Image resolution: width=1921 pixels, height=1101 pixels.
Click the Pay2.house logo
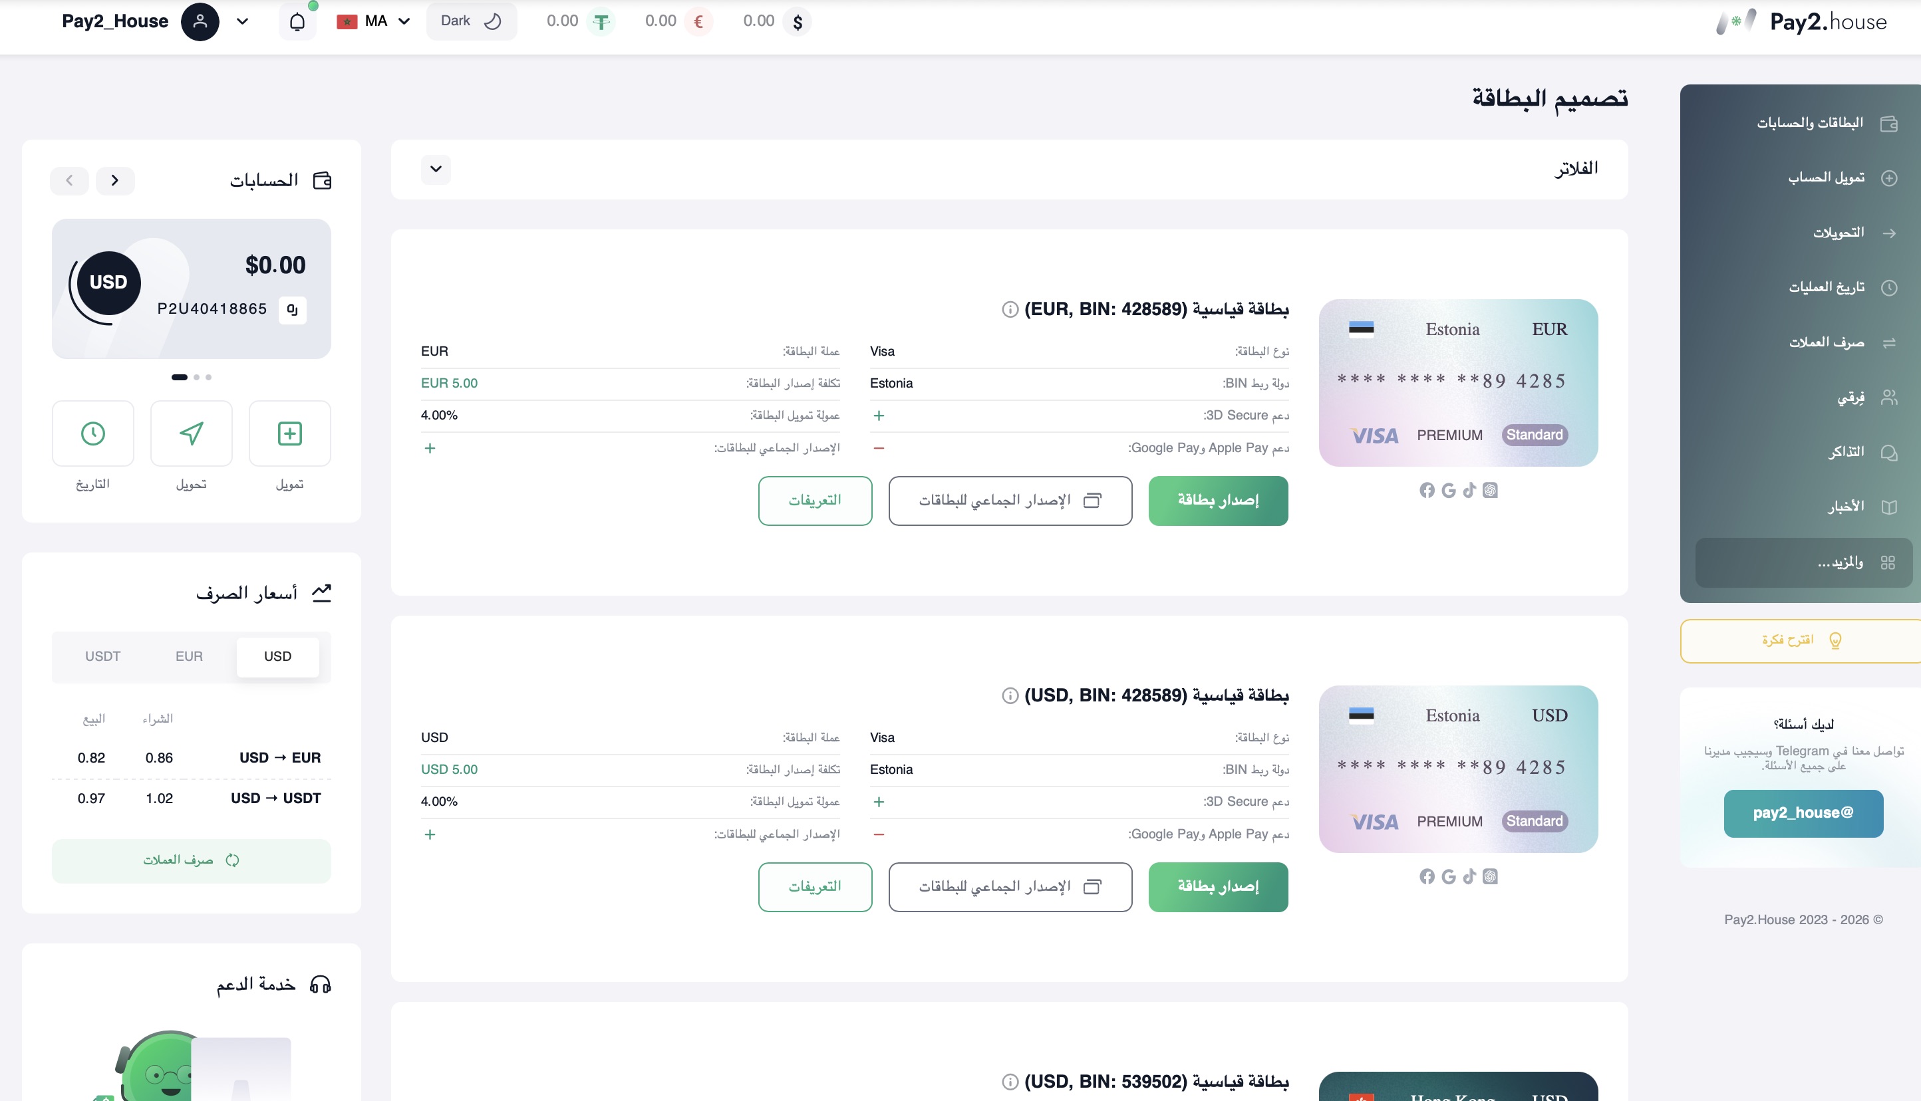(1801, 22)
